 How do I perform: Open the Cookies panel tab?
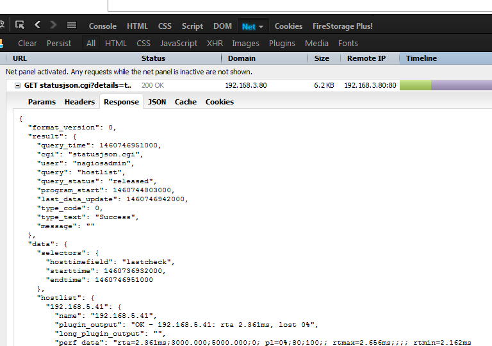pyautogui.click(x=288, y=26)
